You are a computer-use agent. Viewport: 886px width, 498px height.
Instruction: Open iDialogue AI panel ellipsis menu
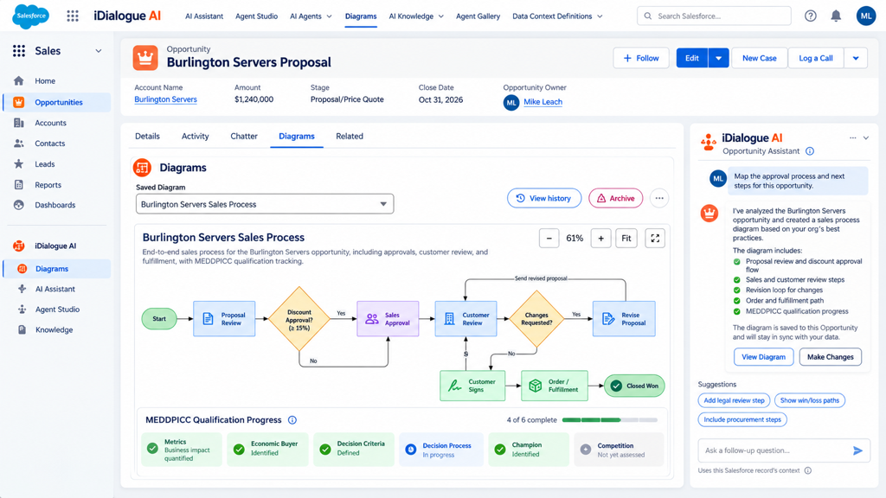(852, 137)
